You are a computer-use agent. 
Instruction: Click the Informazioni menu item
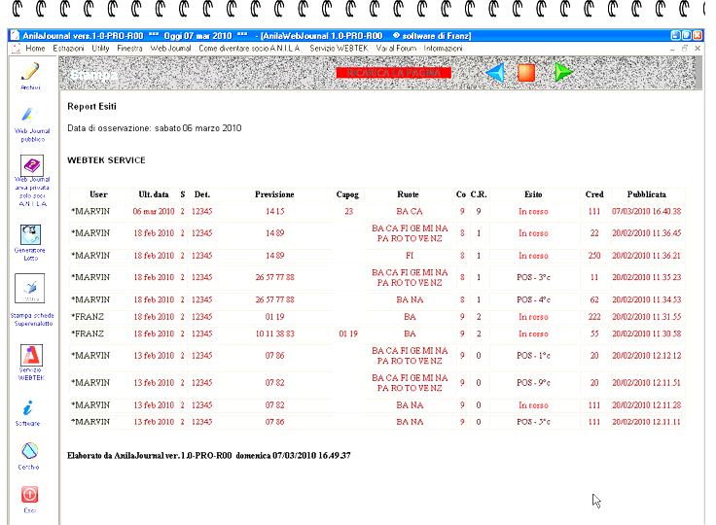(444, 48)
